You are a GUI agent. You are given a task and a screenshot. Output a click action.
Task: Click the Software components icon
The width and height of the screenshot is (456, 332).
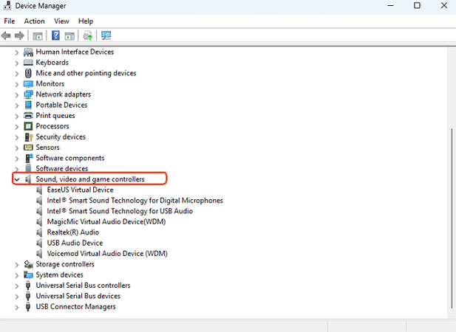tap(29, 158)
